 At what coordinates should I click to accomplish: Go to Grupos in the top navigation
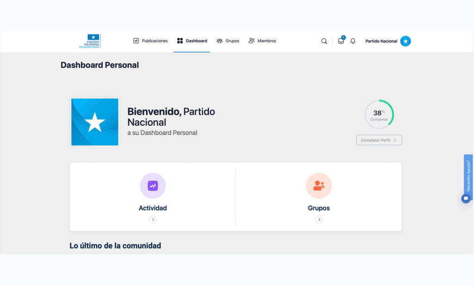[x=228, y=41]
